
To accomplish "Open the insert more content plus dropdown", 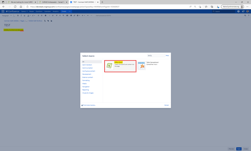I will (83, 15).
